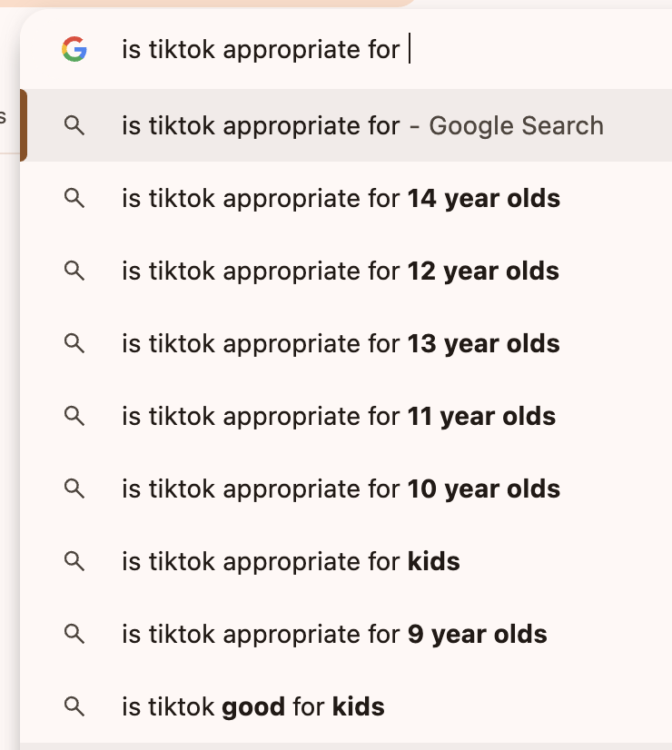Click search icon next to 13 year olds
This screenshot has height=750, width=672.
(74, 344)
